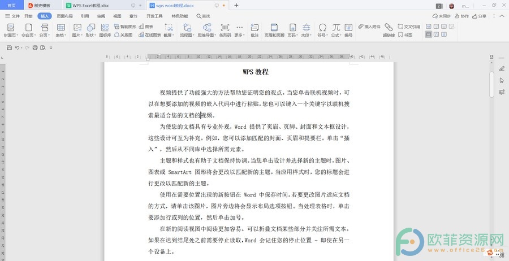The height and width of the screenshot is (261, 509).
Task: Switch to the References (引用) tab
Action: click(85, 16)
